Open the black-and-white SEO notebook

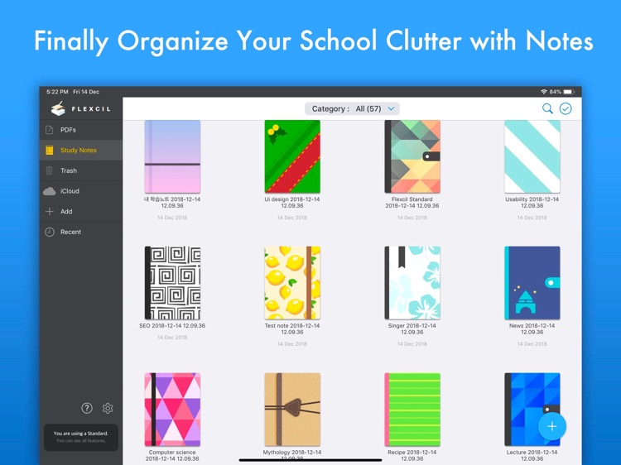pyautogui.click(x=172, y=283)
